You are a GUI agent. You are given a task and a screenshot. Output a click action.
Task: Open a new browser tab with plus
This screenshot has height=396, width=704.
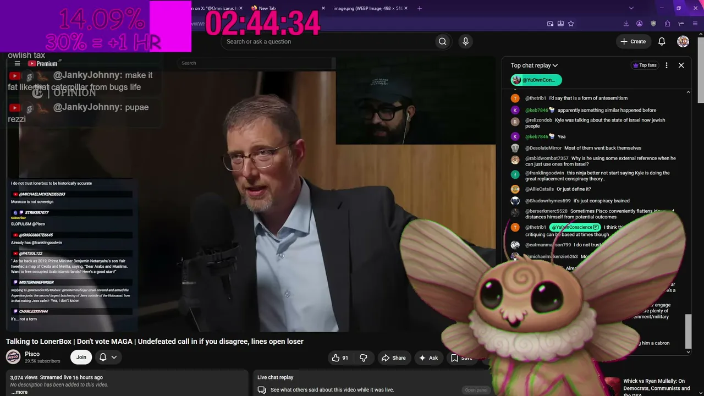[420, 8]
